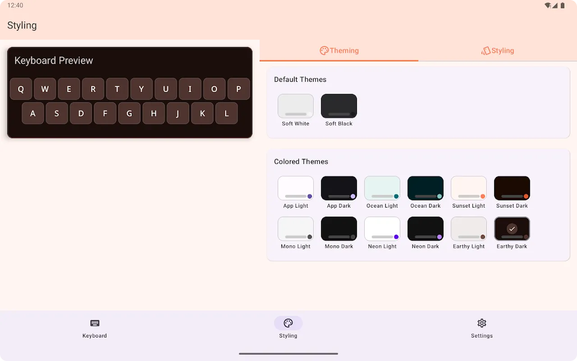Tap the Y key in keyboard preview
The height and width of the screenshot is (361, 577).
[142, 89]
